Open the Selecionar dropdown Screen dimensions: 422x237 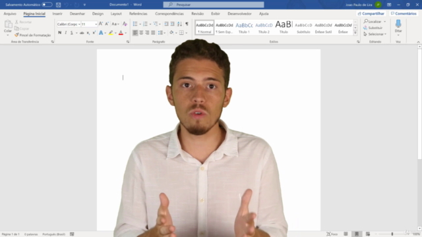click(375, 34)
